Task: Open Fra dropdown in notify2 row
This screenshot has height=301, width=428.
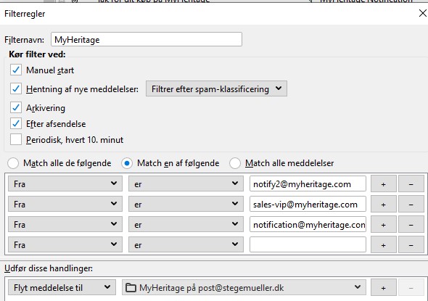Action: (x=65, y=184)
